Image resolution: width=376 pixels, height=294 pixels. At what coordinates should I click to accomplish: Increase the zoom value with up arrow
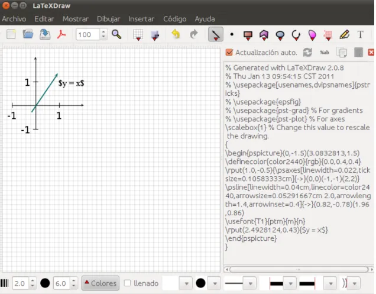[x=103, y=32]
